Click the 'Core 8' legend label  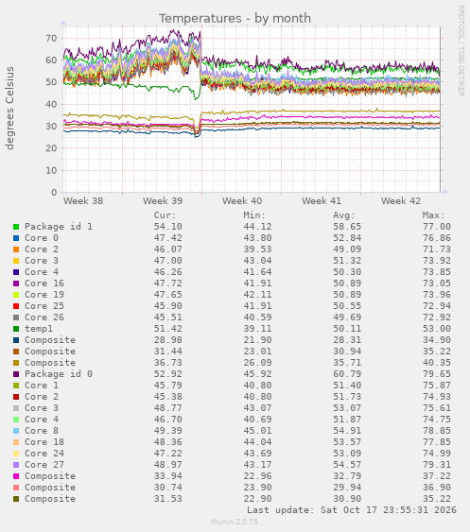point(42,431)
